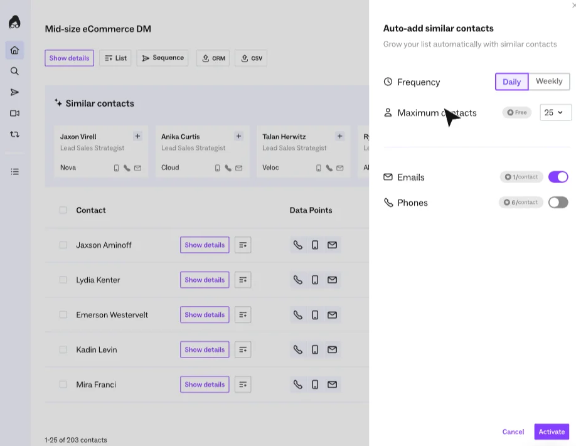Open the home icon in sidebar
Image resolution: width=576 pixels, height=446 pixels.
[x=14, y=50]
